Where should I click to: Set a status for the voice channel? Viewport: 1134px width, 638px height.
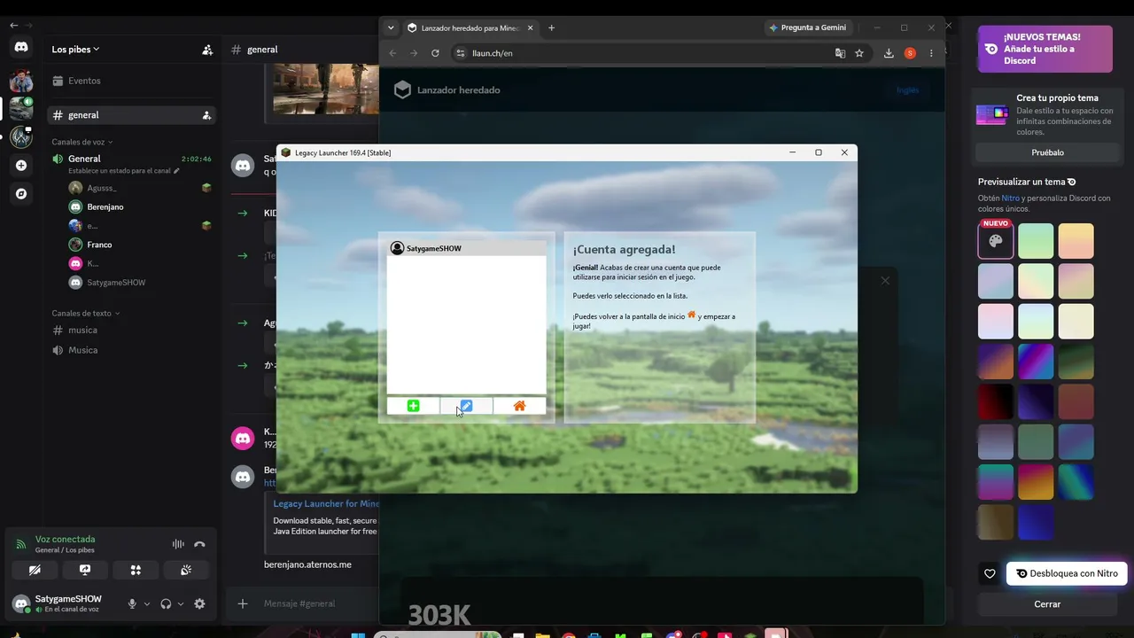[x=124, y=171]
